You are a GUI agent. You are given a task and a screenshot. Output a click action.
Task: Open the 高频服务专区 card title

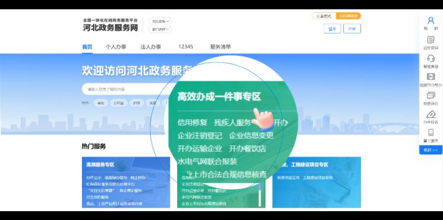[100, 165]
